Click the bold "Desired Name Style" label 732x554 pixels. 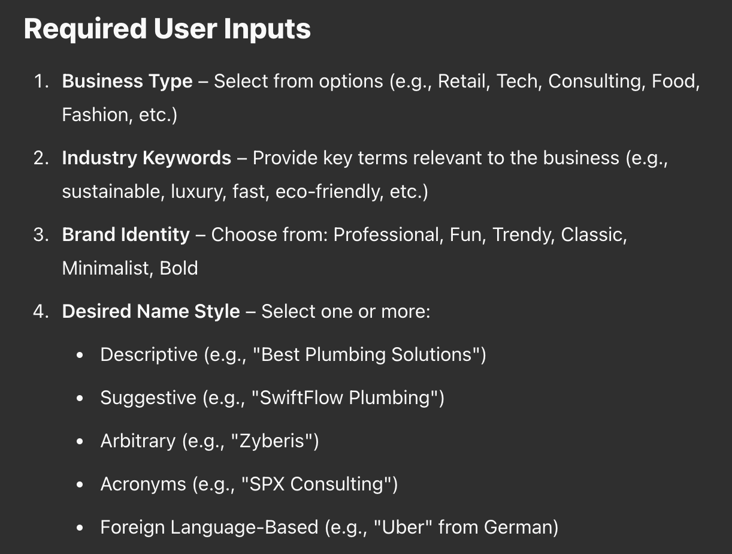151,311
